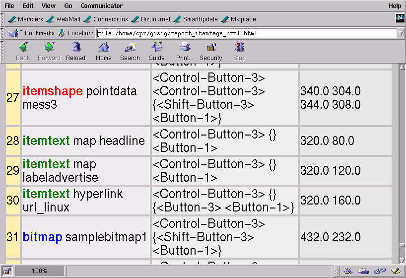
Task: Click coordinates "340.0 304.0" in row 27
Action: pyautogui.click(x=331, y=91)
